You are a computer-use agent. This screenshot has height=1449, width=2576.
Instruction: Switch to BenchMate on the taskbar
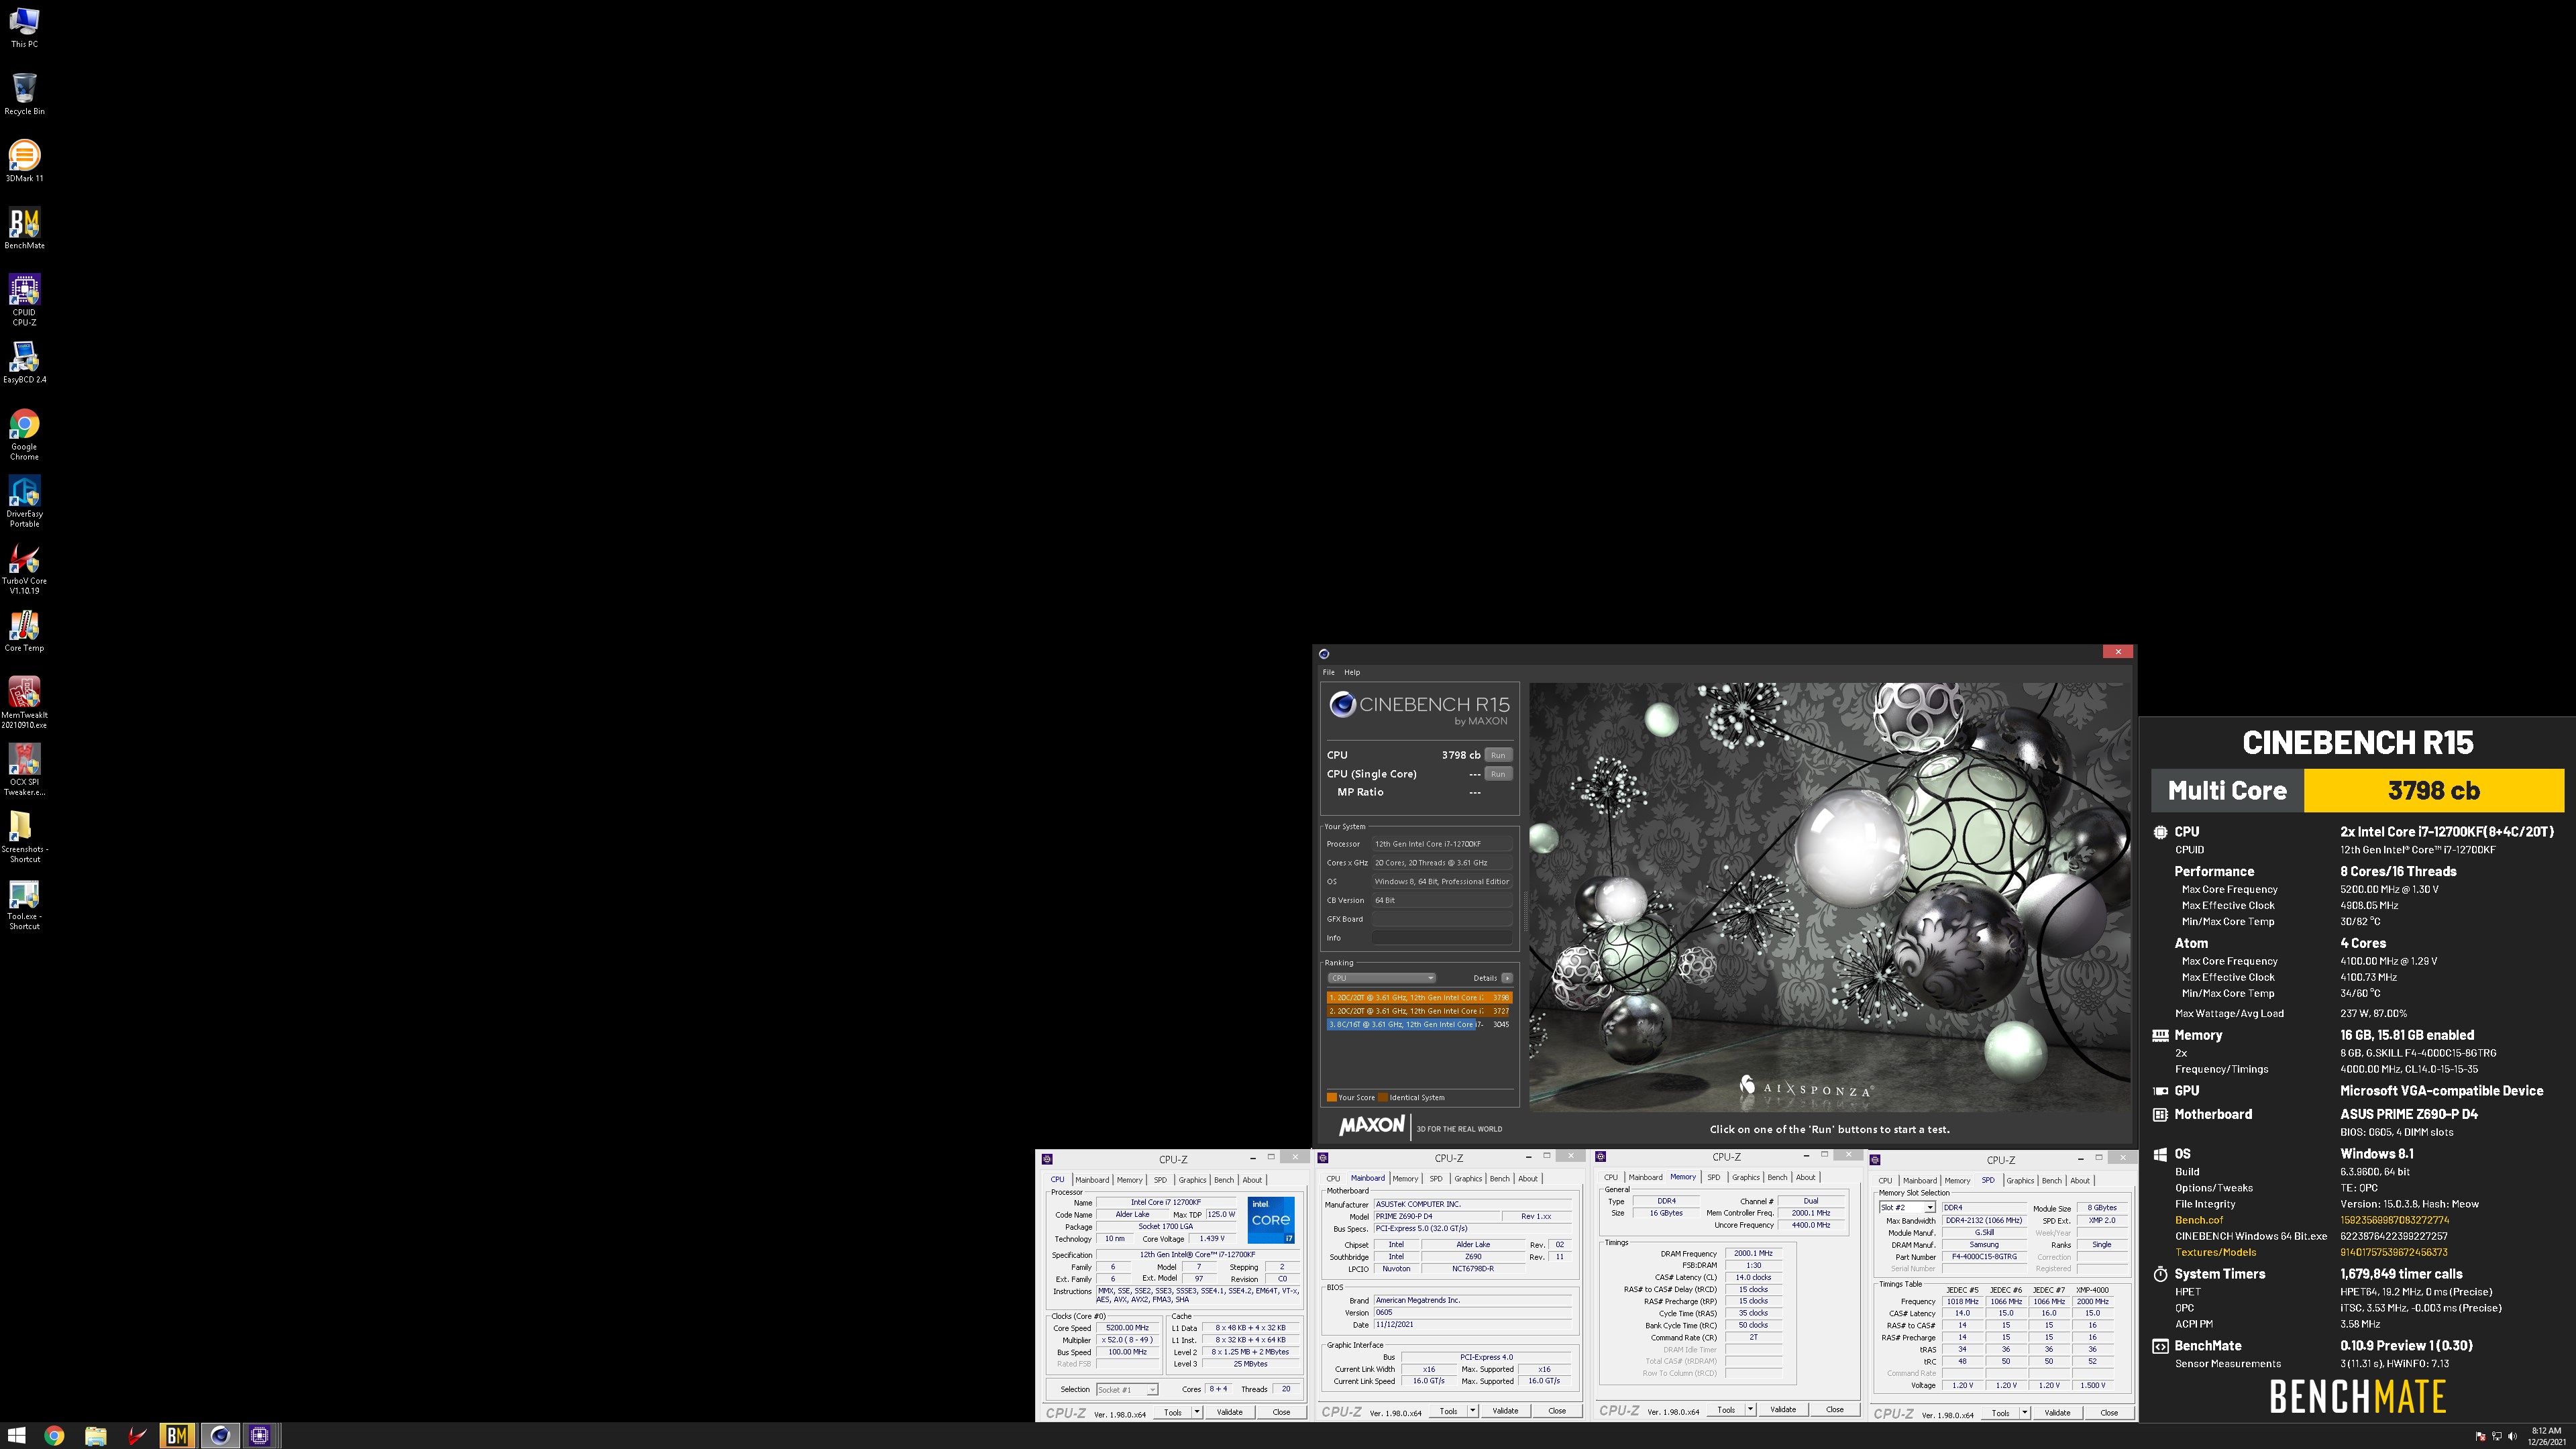pos(177,1435)
